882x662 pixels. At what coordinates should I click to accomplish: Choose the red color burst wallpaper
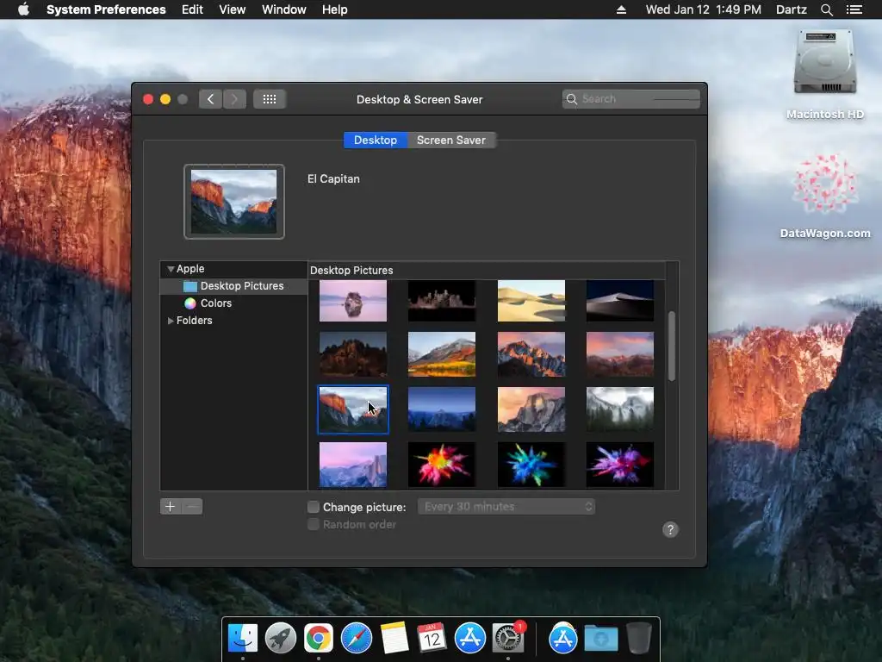pos(442,465)
